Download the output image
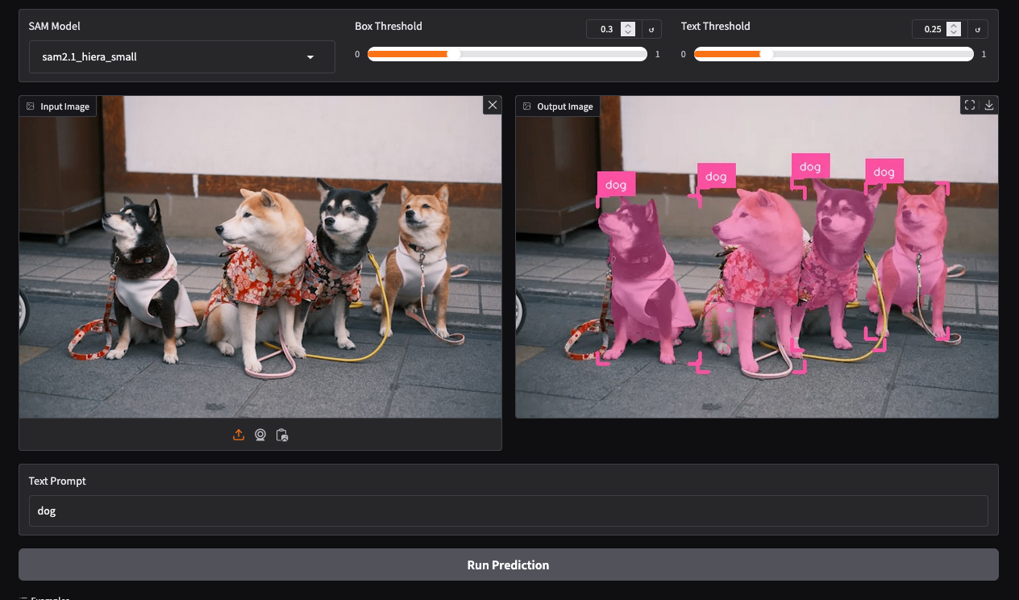1019x600 pixels. point(989,106)
